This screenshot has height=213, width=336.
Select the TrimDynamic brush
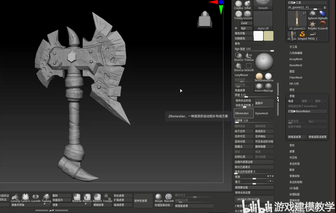coord(239,15)
